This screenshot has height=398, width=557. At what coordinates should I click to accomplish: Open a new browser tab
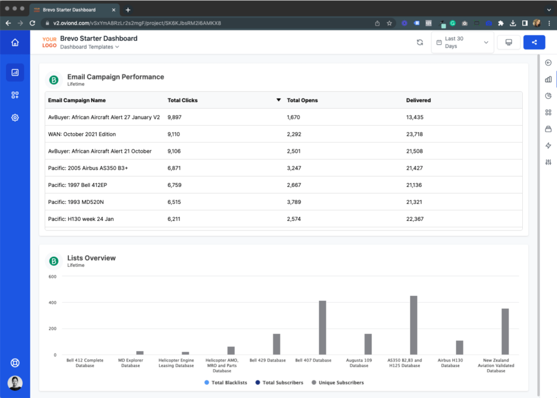click(128, 10)
